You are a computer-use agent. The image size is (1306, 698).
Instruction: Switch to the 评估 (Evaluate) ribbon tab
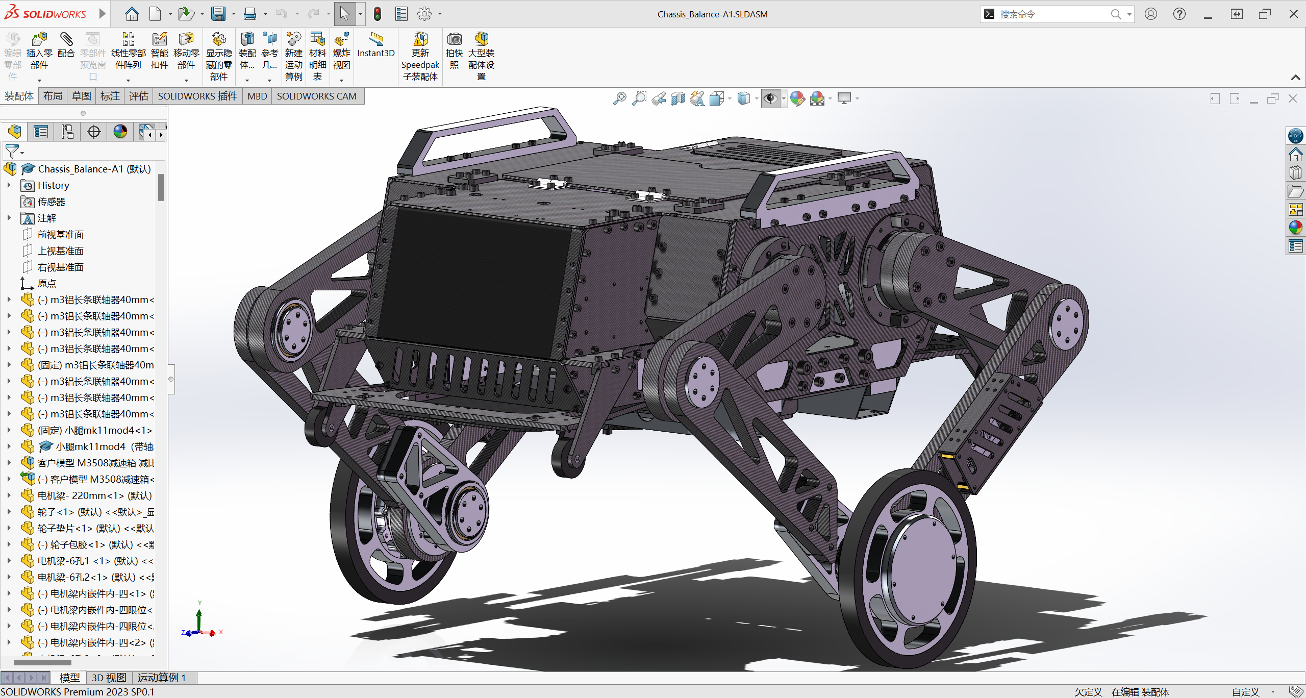click(x=139, y=96)
